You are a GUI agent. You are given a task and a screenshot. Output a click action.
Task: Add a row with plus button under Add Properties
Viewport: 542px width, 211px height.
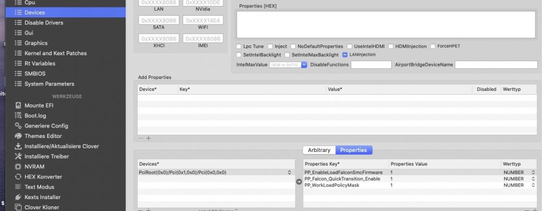coord(149,139)
